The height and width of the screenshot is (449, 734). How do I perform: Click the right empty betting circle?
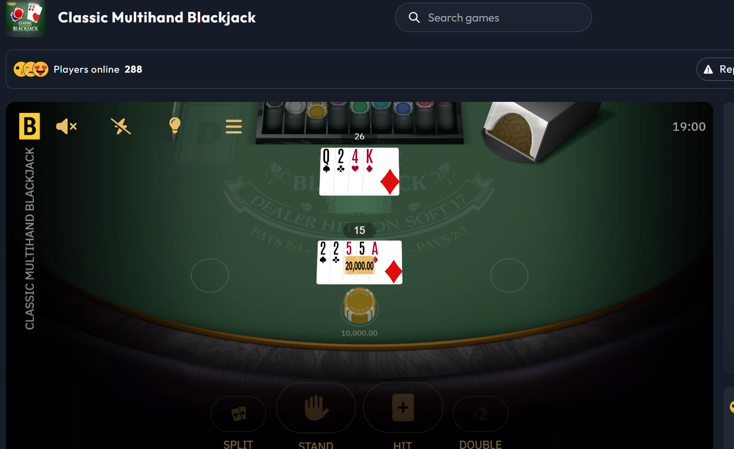509,275
